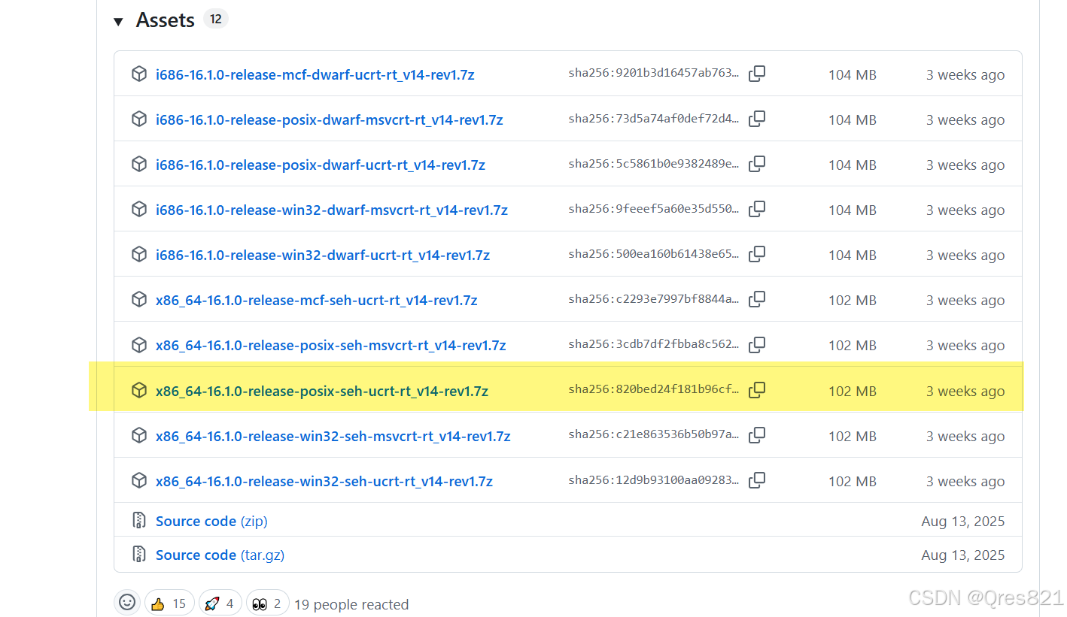
Task: Copy sha256 hash for i686 mcf-dwarf-ucrt asset
Action: 757,74
